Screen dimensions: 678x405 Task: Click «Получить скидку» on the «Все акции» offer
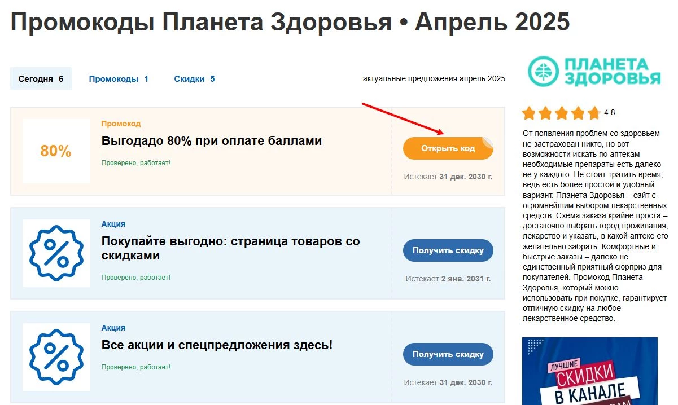pyautogui.click(x=448, y=354)
